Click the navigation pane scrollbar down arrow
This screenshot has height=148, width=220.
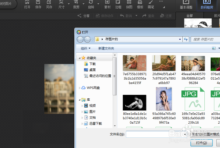[115, 126]
